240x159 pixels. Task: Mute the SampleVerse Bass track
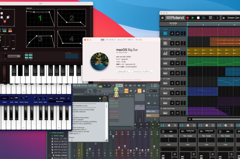[x=178, y=63]
